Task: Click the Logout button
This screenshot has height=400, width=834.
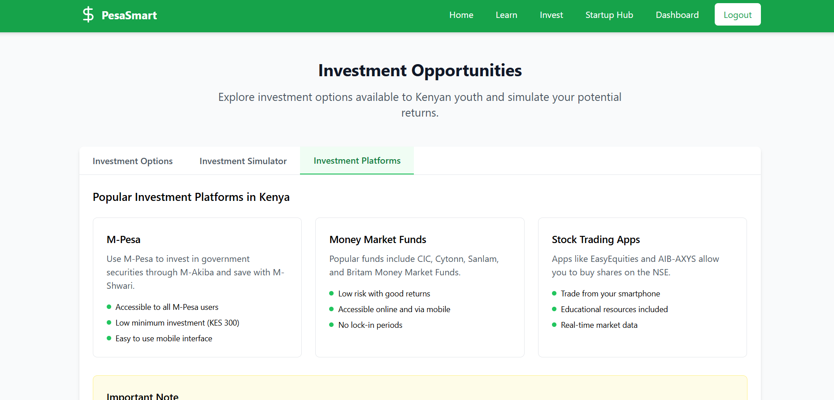Action: point(738,14)
